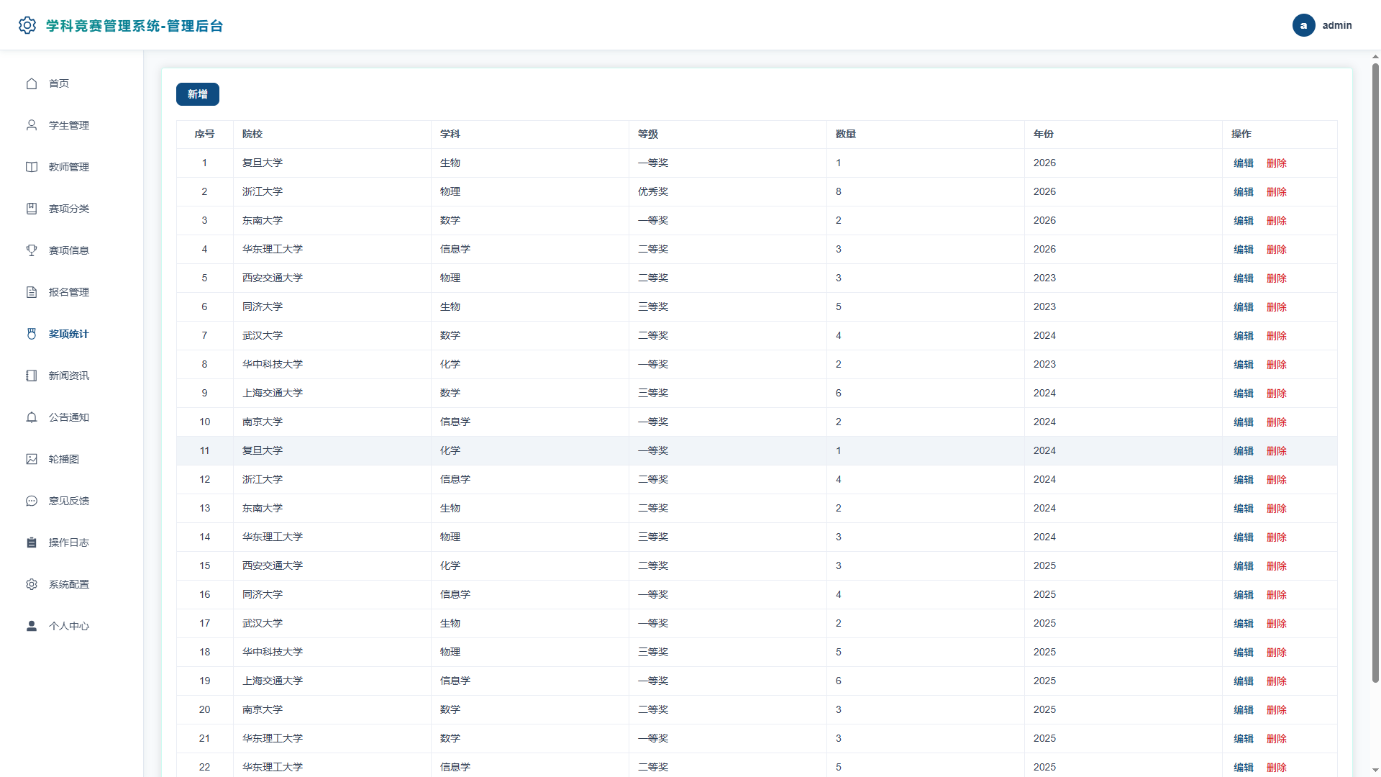The width and height of the screenshot is (1381, 777).
Task: Edit row 7 武汉大学 数学
Action: 1244,336
